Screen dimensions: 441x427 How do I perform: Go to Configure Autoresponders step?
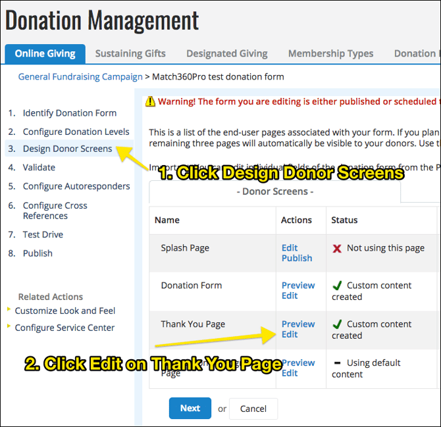(x=76, y=186)
